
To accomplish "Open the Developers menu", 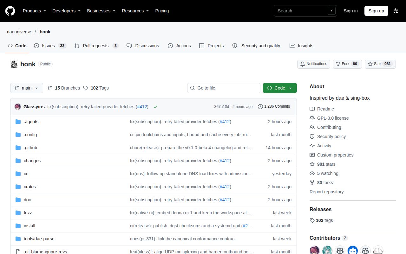I will tap(66, 11).
